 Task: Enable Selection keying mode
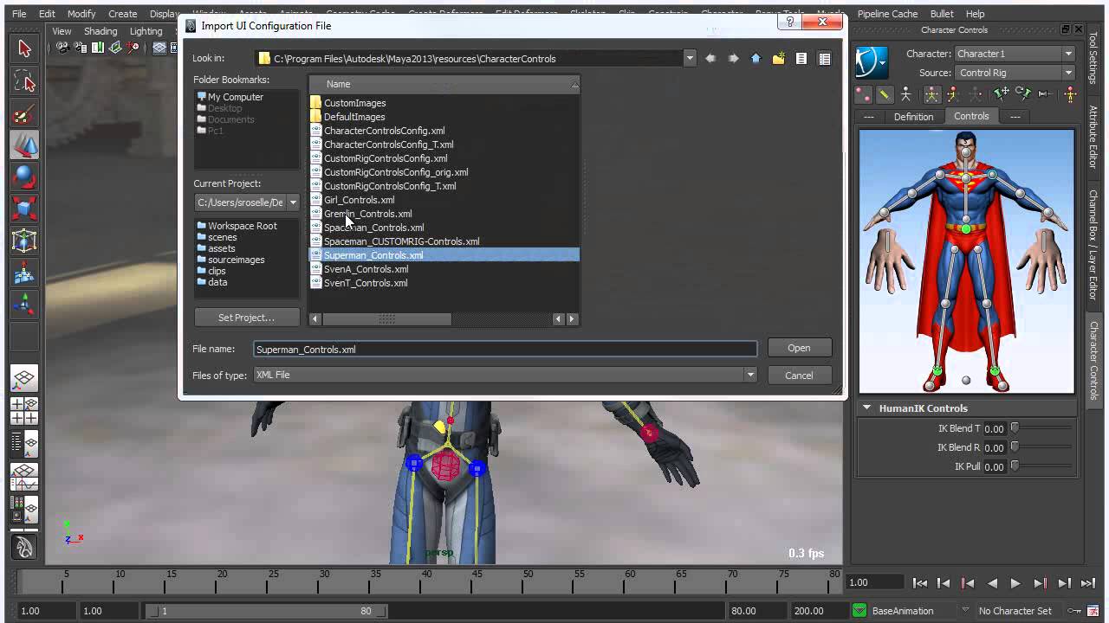(x=974, y=93)
